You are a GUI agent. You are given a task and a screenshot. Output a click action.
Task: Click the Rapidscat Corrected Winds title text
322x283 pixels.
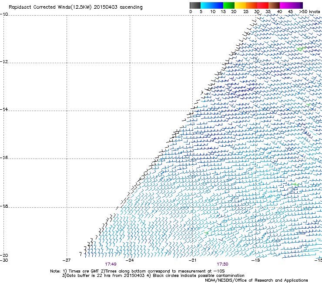pyautogui.click(x=76, y=7)
